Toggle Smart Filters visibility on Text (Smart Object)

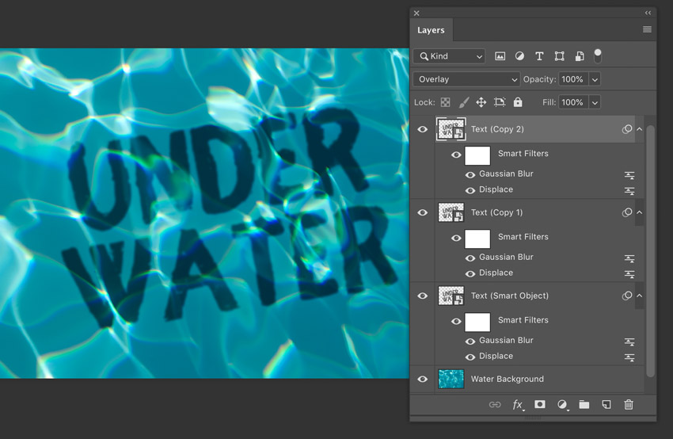tap(456, 321)
